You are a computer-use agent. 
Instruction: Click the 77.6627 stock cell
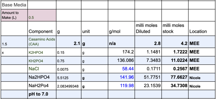coord(175,77)
